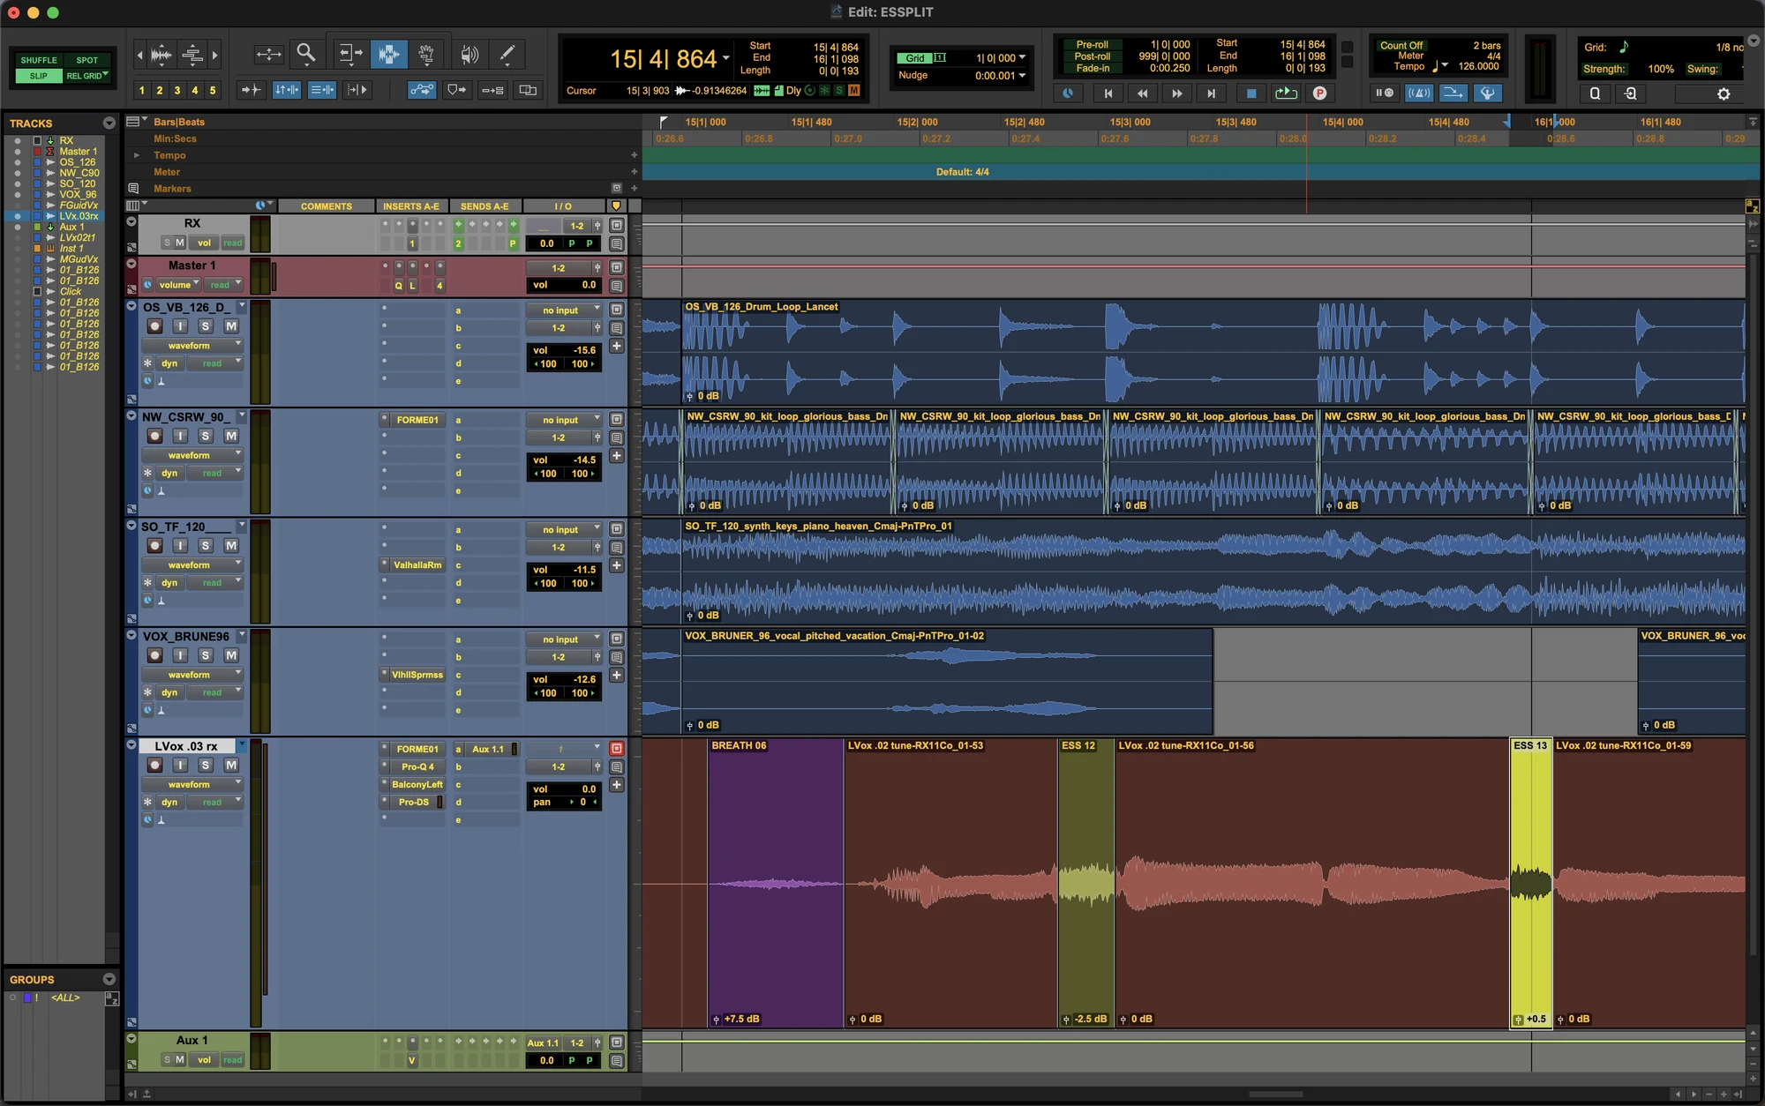The width and height of the screenshot is (1765, 1106).
Task: Click the INSERTS A-E column header
Action: 410,206
